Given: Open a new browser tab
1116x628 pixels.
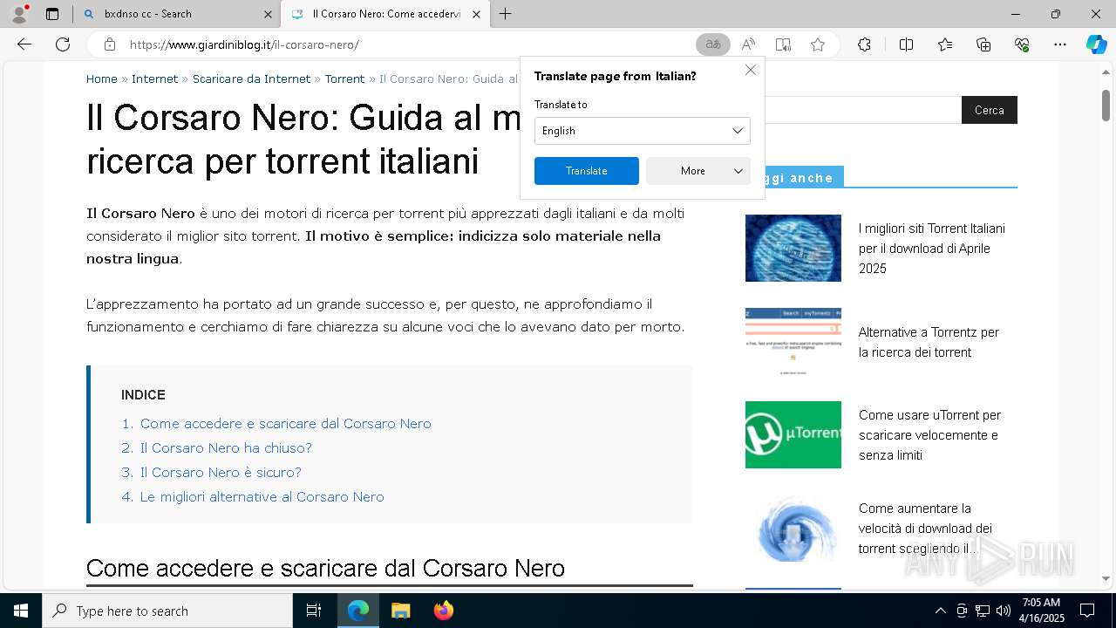Looking at the screenshot, I should click(x=506, y=14).
